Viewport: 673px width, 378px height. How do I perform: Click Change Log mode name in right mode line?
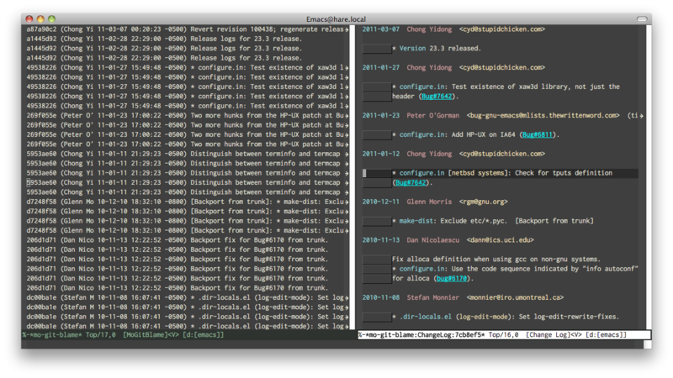point(548,334)
